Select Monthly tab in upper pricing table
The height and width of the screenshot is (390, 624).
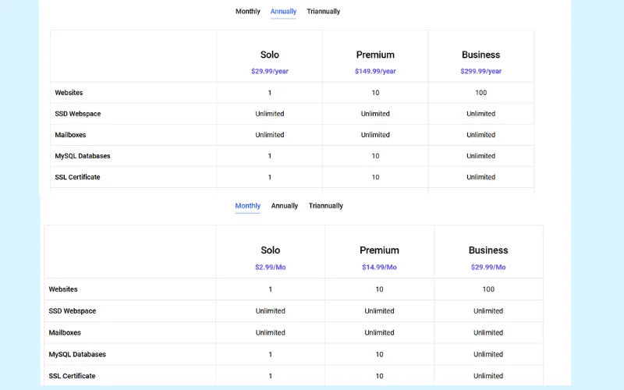(x=247, y=12)
